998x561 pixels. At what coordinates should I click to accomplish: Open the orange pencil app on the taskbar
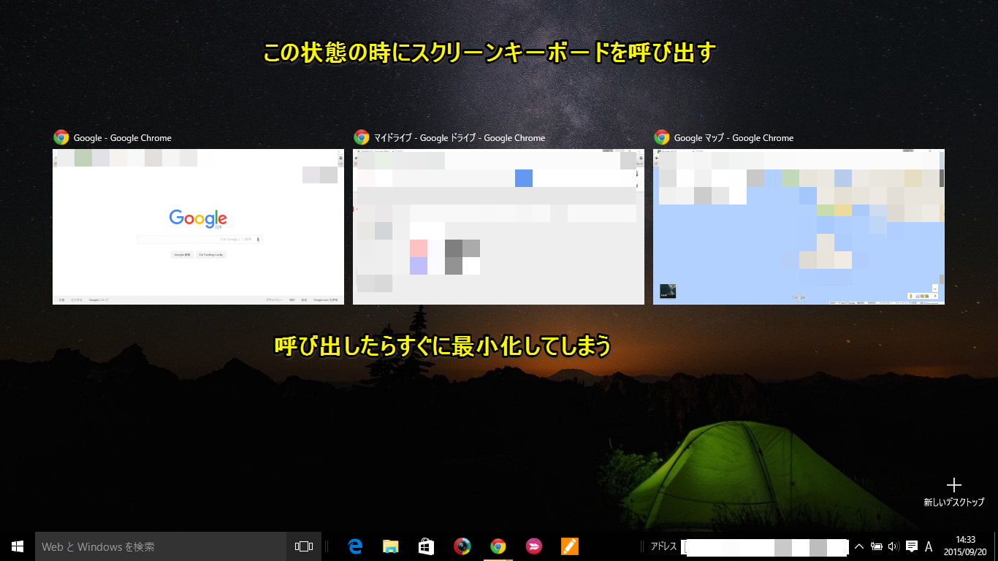tap(569, 546)
